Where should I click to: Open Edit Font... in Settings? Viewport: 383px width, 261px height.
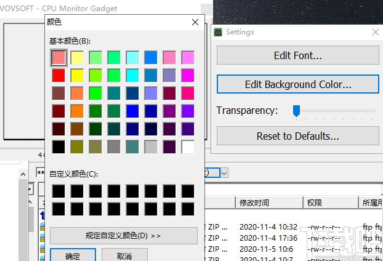pyautogui.click(x=298, y=55)
